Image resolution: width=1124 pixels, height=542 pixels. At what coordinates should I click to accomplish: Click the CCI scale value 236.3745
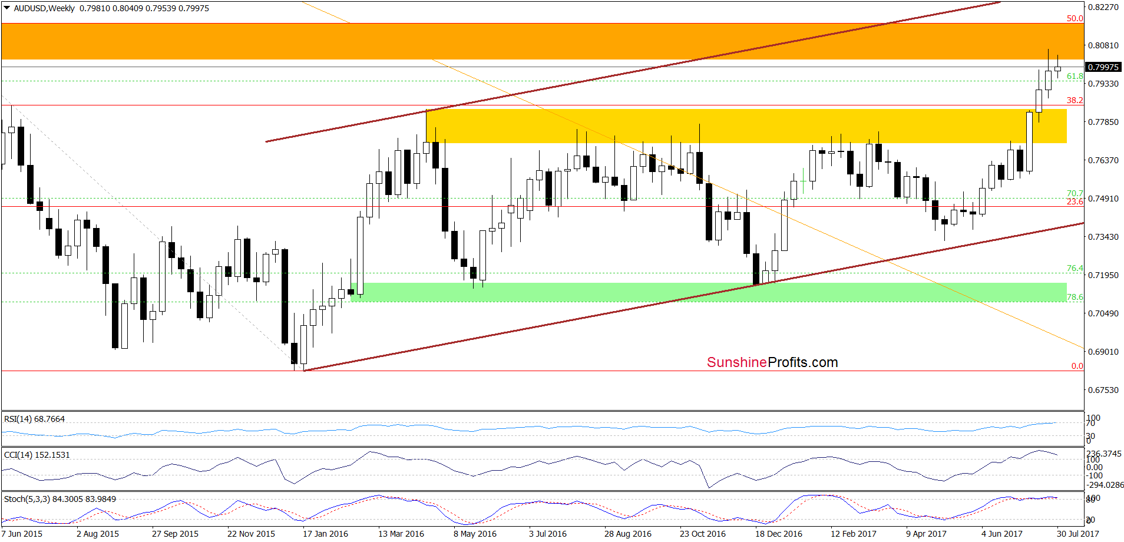click(x=1104, y=454)
